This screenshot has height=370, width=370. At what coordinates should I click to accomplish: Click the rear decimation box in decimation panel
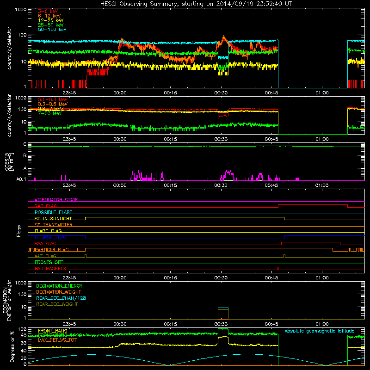tap(223, 314)
